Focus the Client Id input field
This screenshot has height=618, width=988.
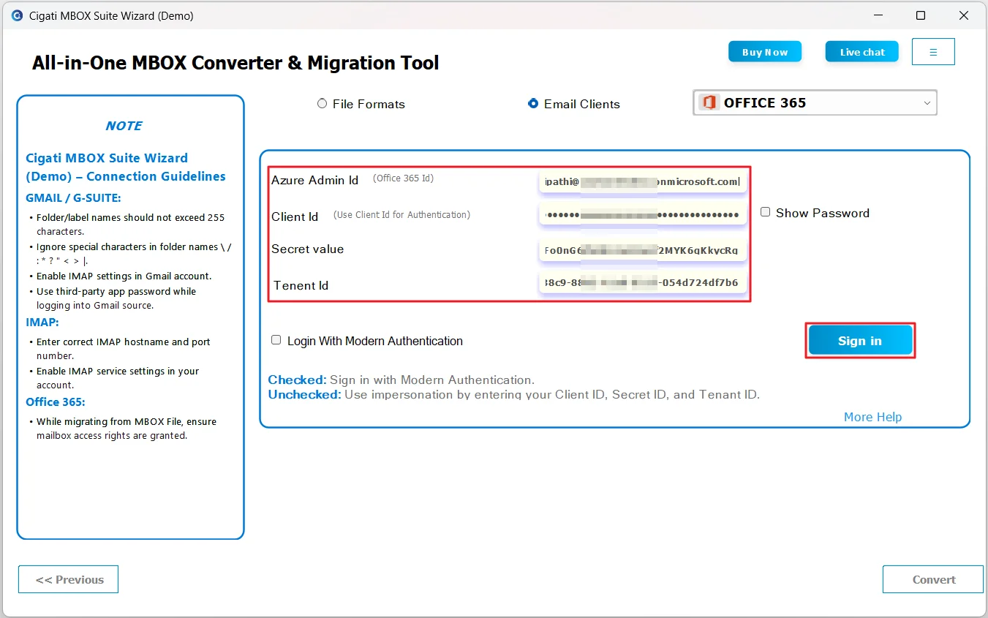point(643,215)
